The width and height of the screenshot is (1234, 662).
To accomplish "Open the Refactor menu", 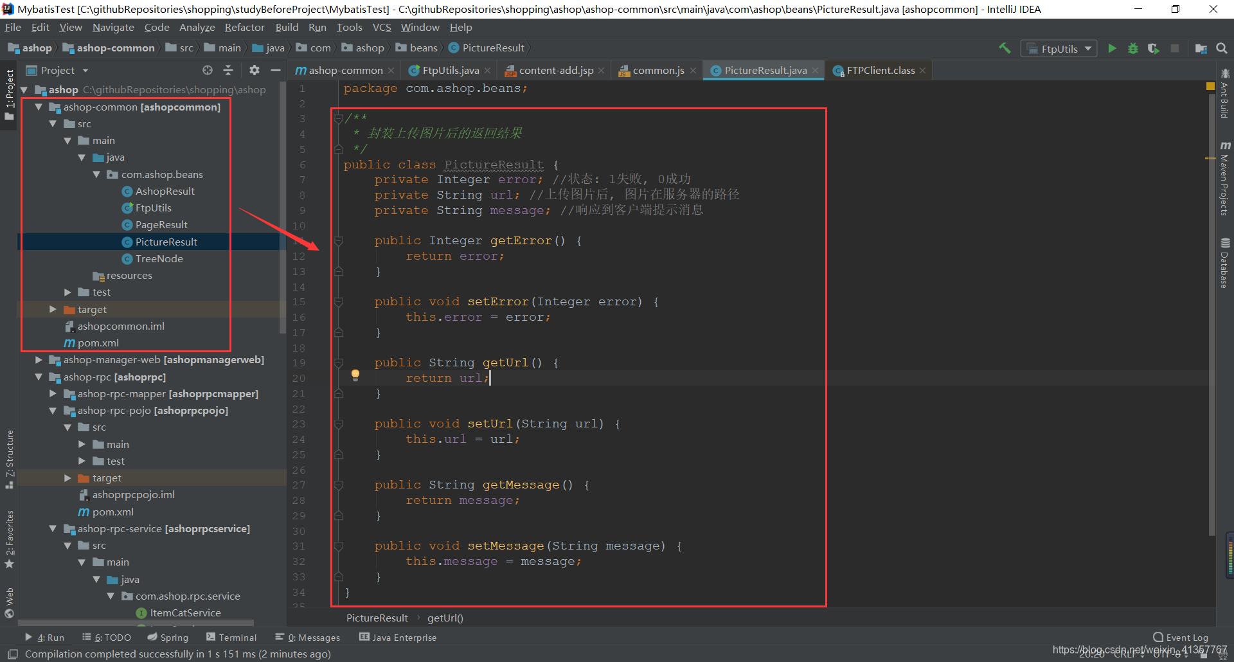I will pyautogui.click(x=244, y=28).
